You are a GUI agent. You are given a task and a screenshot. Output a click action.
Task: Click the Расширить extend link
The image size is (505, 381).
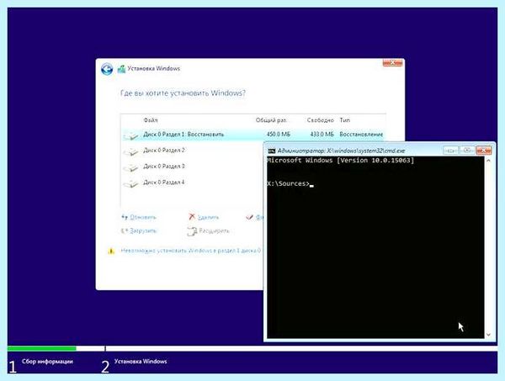point(214,230)
